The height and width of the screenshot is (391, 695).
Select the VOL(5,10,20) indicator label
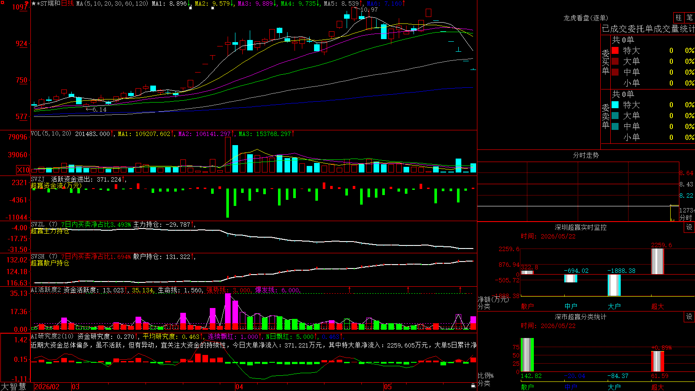[x=51, y=133]
